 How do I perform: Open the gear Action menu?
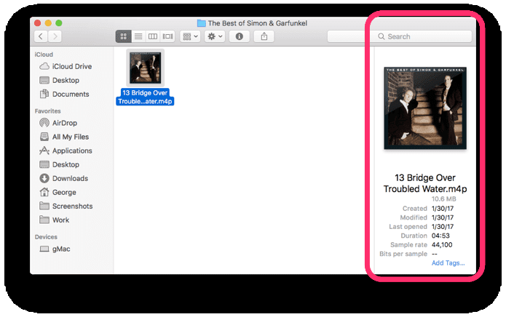(x=215, y=36)
